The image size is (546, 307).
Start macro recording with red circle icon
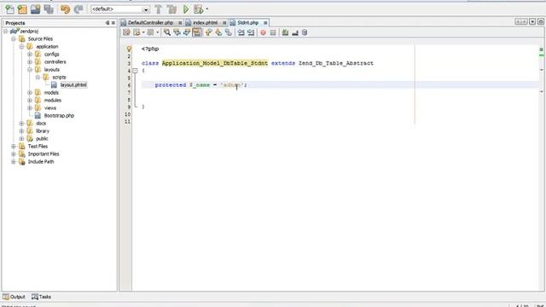264,32
